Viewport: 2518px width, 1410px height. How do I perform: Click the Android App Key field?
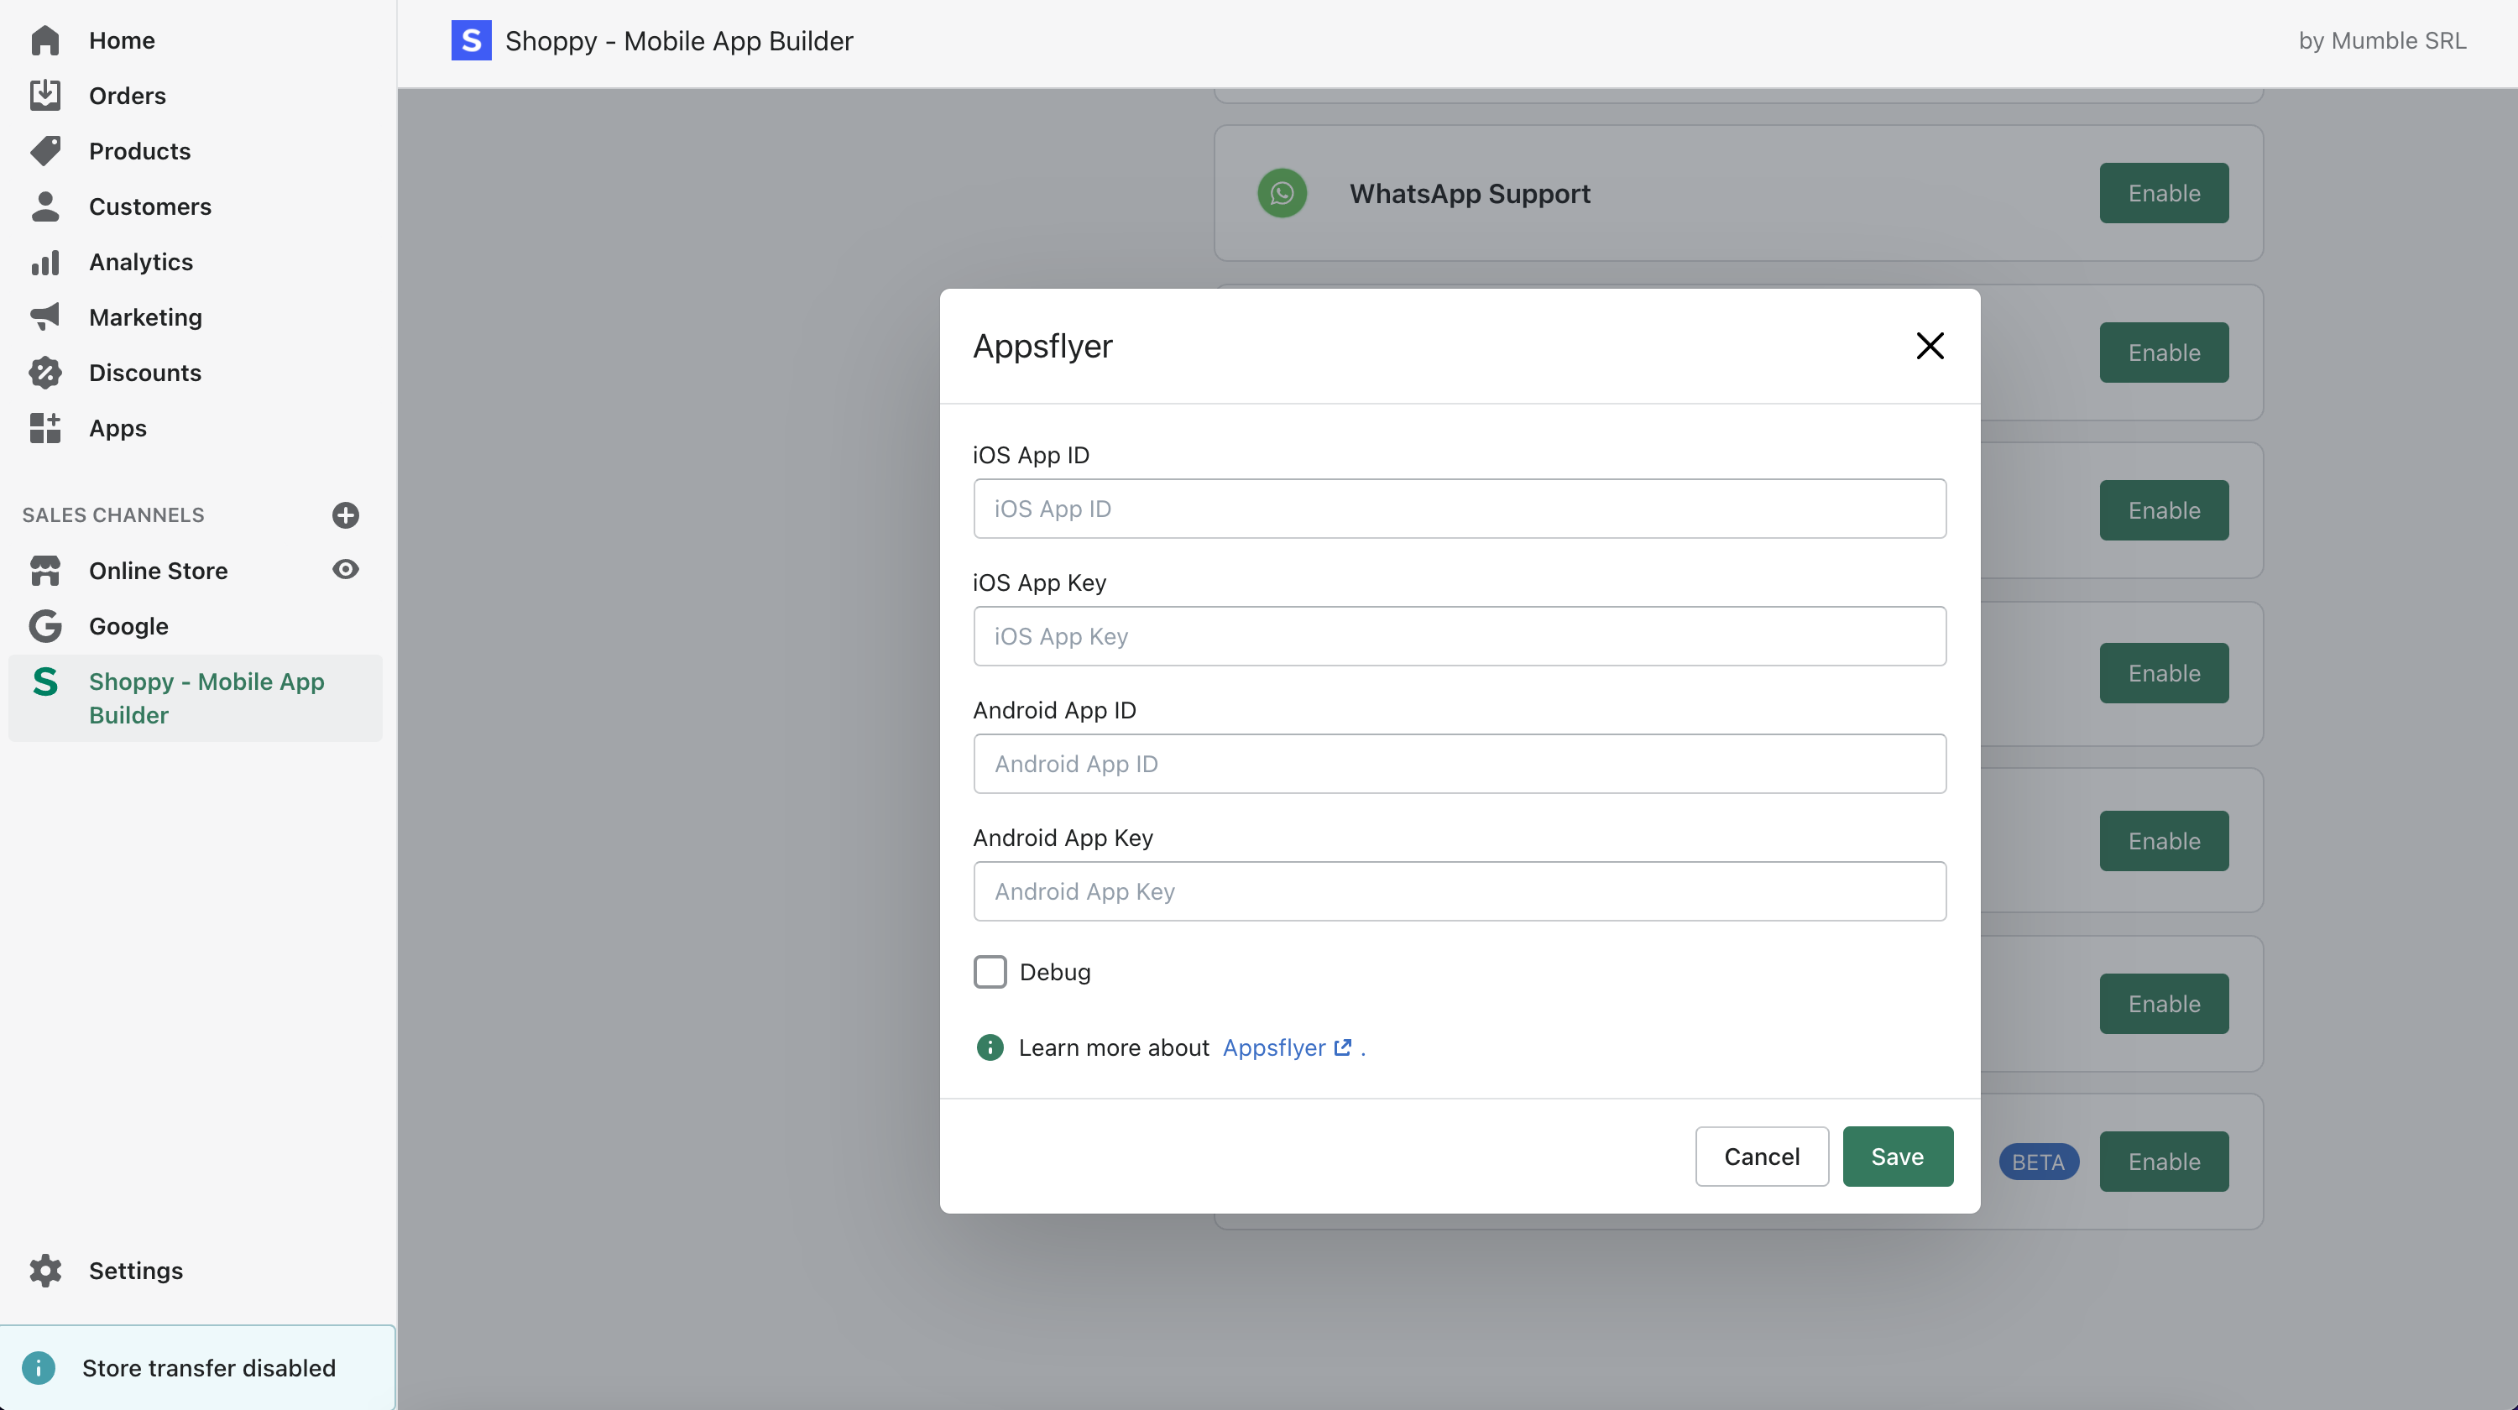click(x=1459, y=891)
